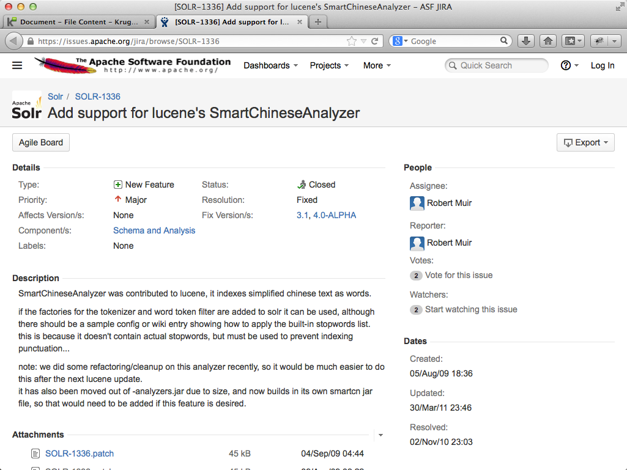Click the Google search magnifier icon
This screenshot has height=470, width=627.
point(504,41)
